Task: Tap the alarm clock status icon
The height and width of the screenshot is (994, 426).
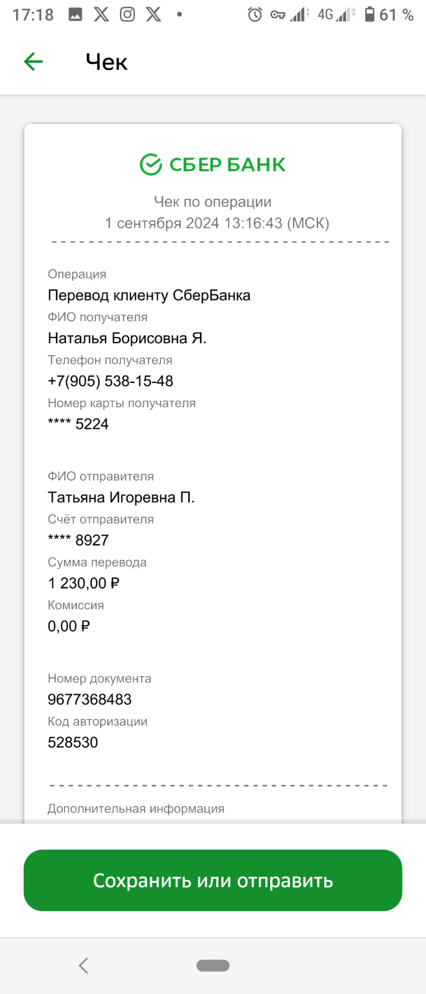Action: [255, 14]
